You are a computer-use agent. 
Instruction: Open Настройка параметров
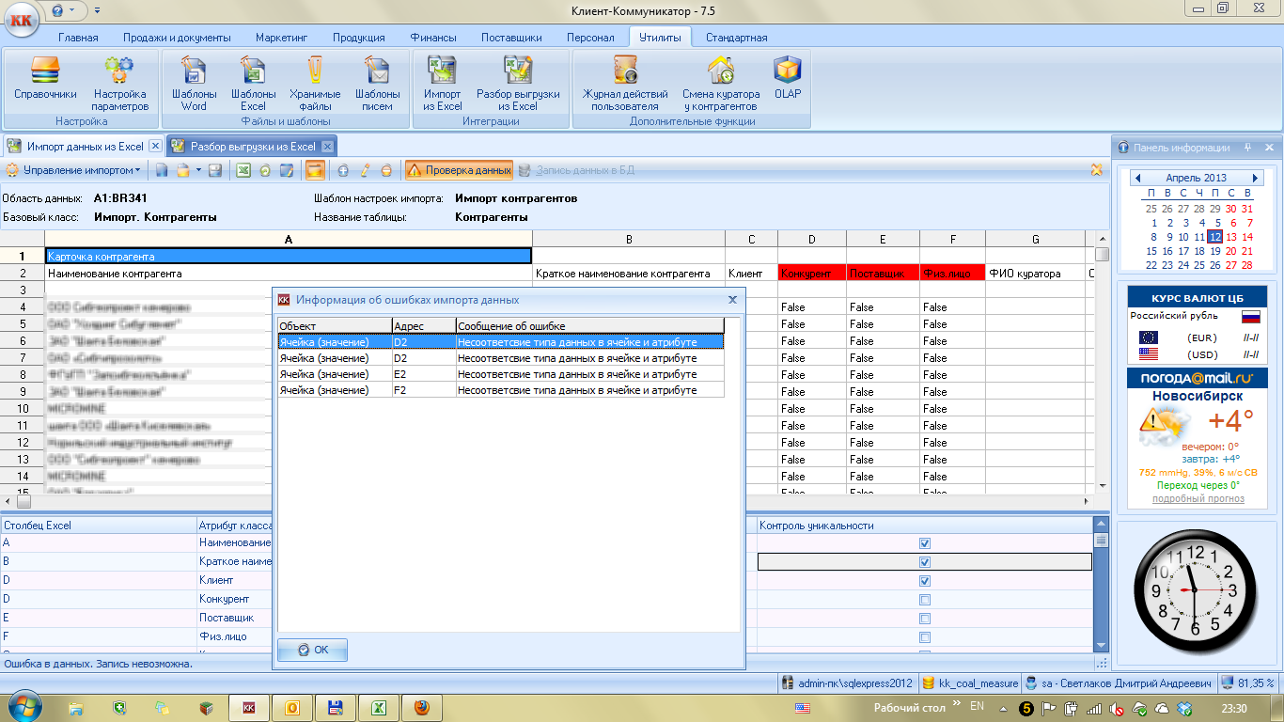pyautogui.click(x=120, y=83)
